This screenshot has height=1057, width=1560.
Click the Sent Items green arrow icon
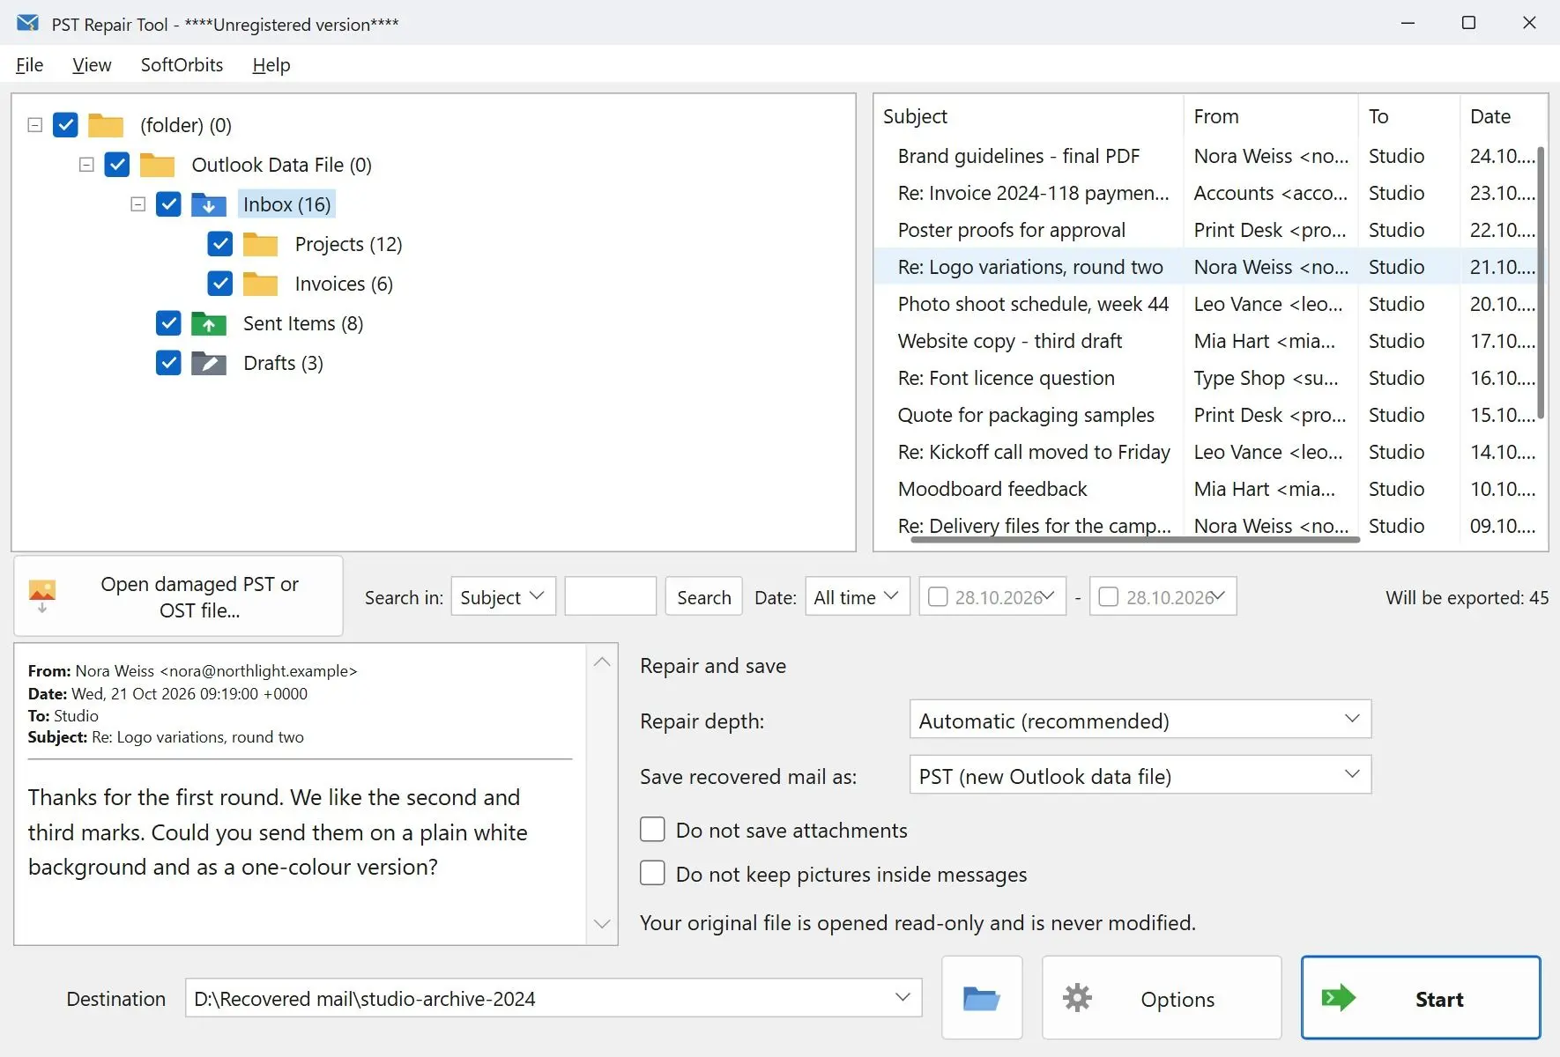pyautogui.click(x=209, y=323)
